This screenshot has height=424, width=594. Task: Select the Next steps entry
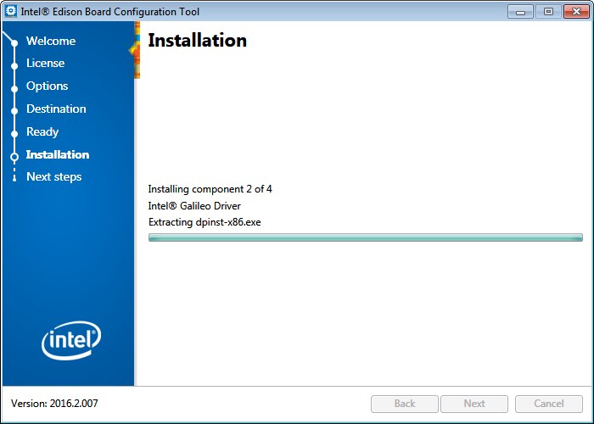pyautogui.click(x=53, y=176)
